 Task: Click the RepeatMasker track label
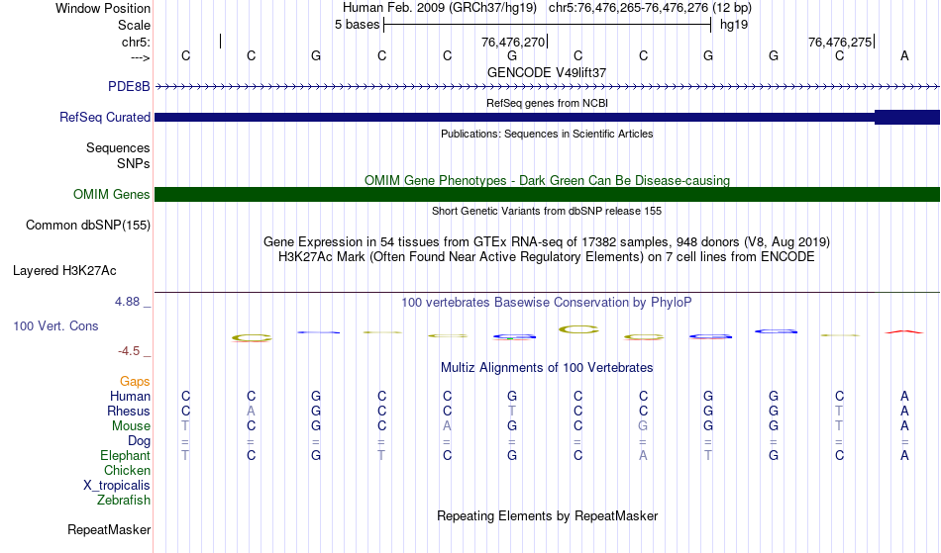pyautogui.click(x=109, y=529)
